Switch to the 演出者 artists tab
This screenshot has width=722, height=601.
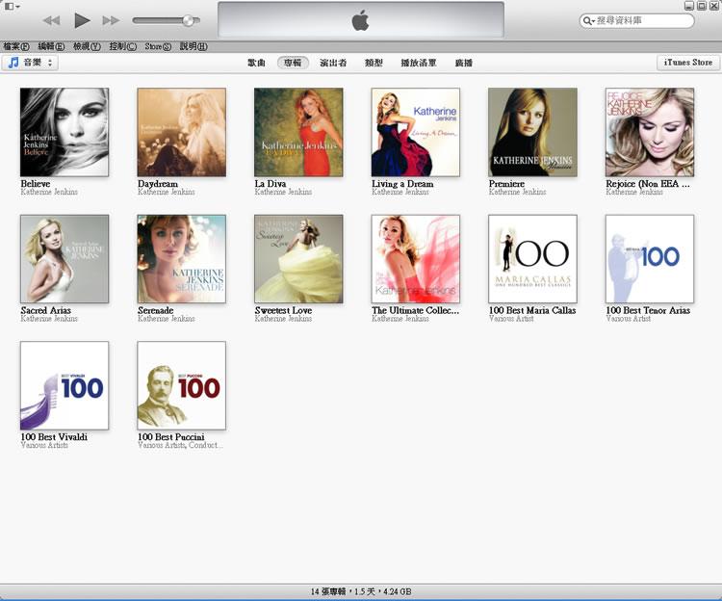[x=333, y=63]
